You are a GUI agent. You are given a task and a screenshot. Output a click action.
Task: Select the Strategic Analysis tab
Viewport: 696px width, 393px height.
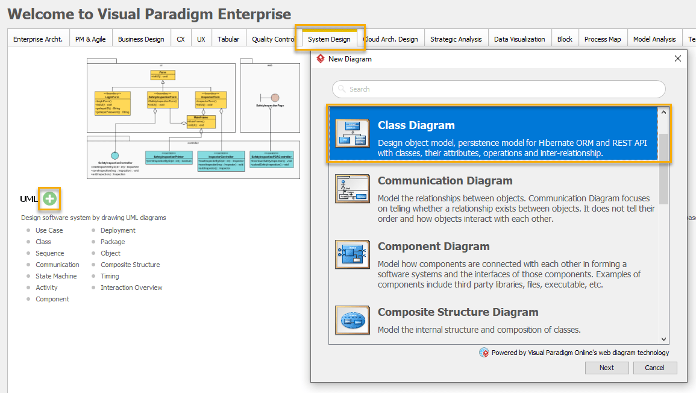click(x=456, y=38)
